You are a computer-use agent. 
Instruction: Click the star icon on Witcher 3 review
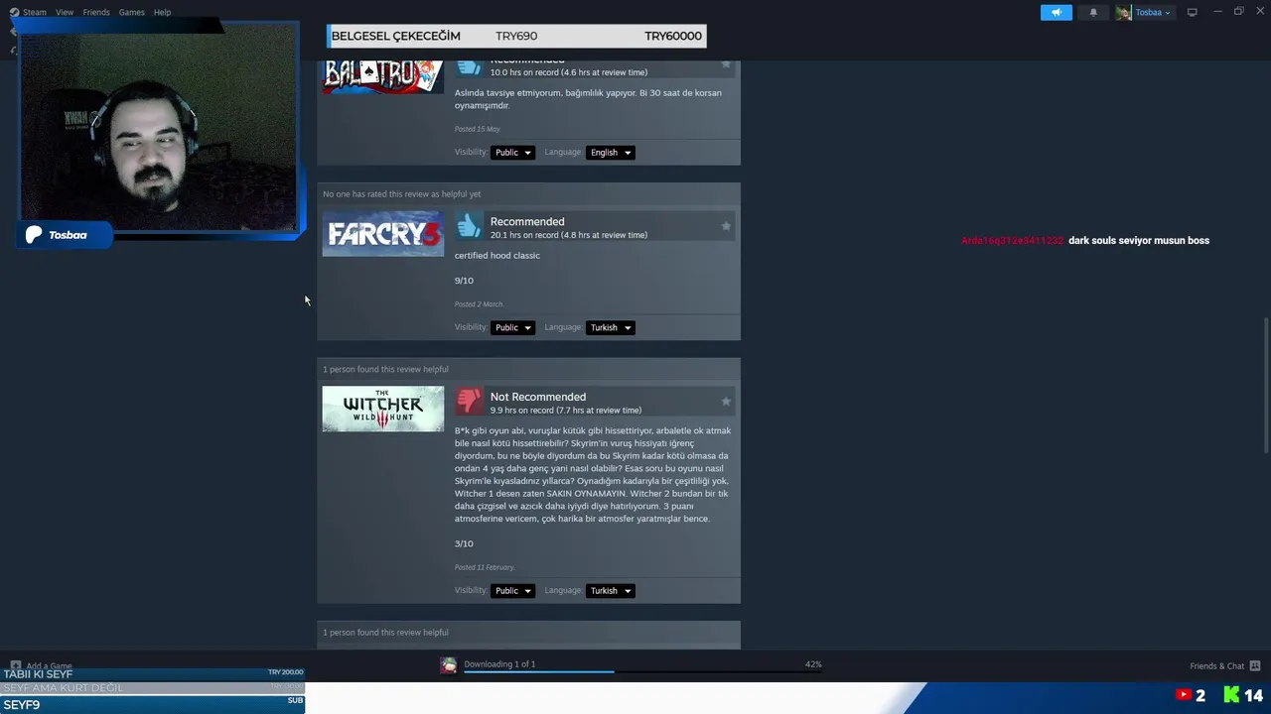click(726, 401)
